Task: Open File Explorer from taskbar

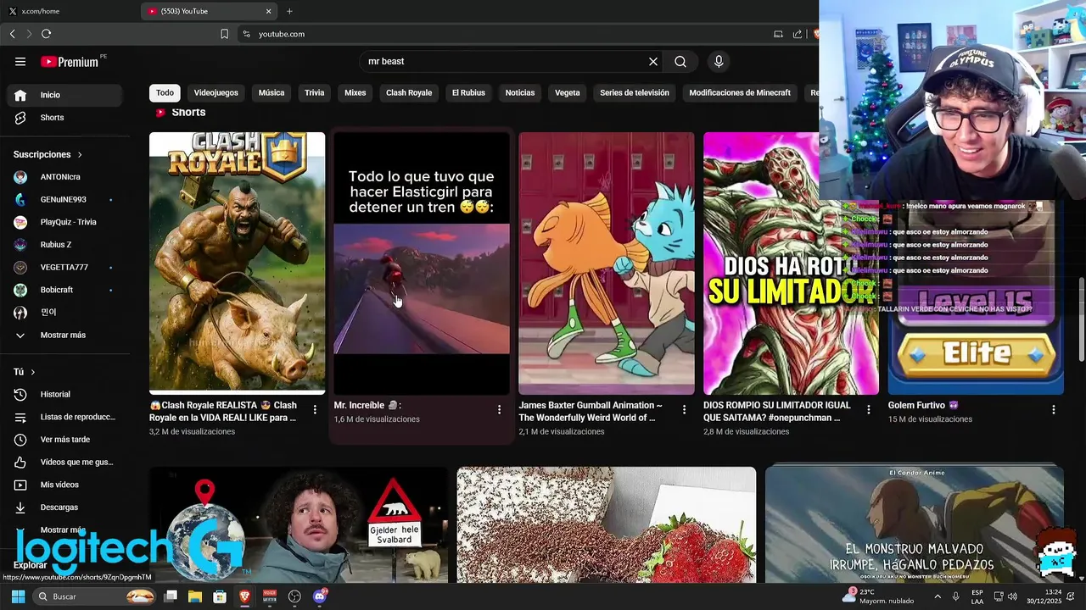Action: click(x=195, y=596)
